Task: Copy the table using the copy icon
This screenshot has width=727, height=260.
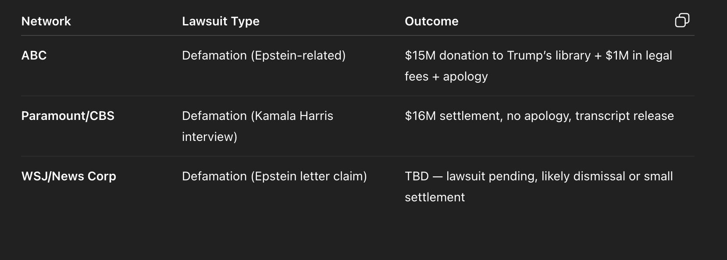Action: (682, 20)
